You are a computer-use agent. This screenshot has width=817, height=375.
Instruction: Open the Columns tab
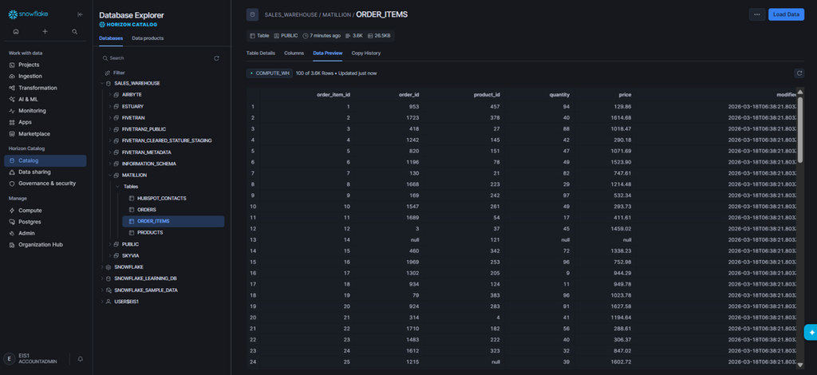pyautogui.click(x=294, y=53)
